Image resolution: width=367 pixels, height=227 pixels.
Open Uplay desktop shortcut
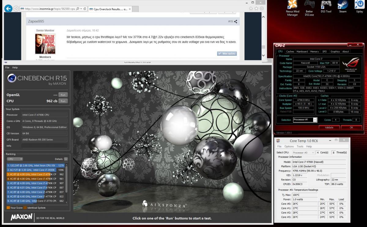(359, 7)
